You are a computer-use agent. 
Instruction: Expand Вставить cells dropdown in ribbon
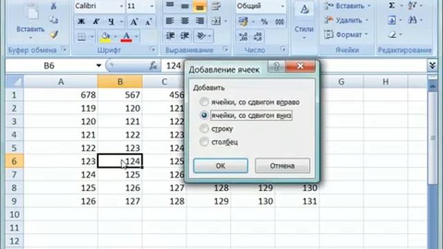pos(369,6)
